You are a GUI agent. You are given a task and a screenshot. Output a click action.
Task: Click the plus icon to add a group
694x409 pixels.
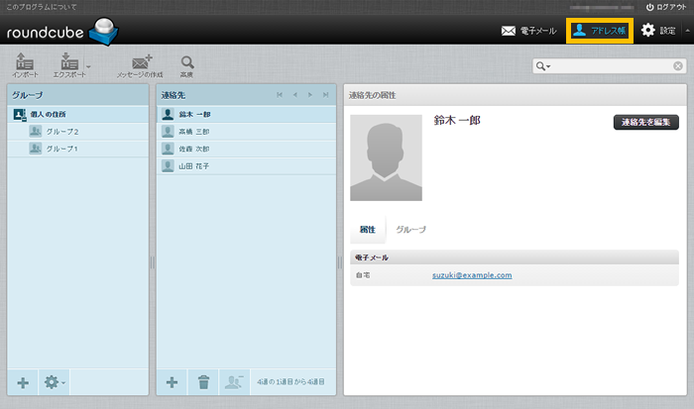pyautogui.click(x=23, y=382)
